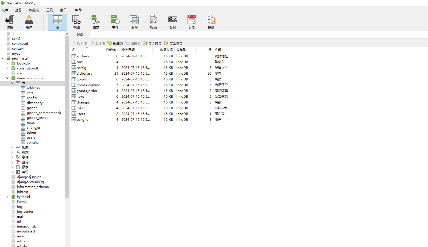428x247 pixels.
Task: Sort by the 修改日期 column header
Action: (136, 50)
